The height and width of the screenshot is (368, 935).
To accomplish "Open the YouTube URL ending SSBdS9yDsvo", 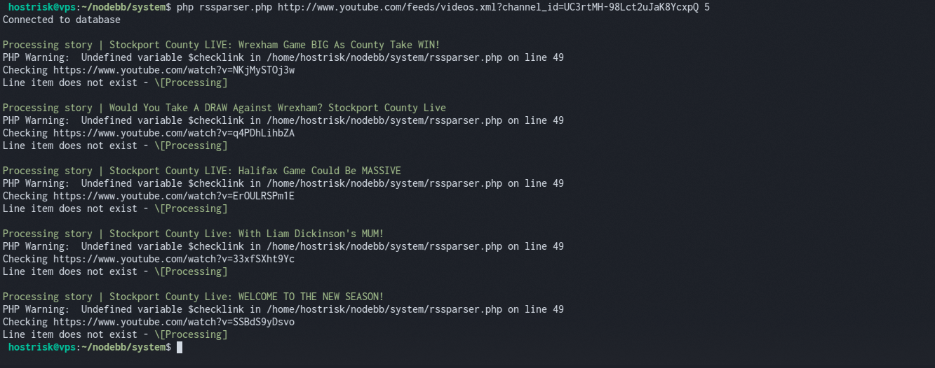I will pyautogui.click(x=174, y=322).
